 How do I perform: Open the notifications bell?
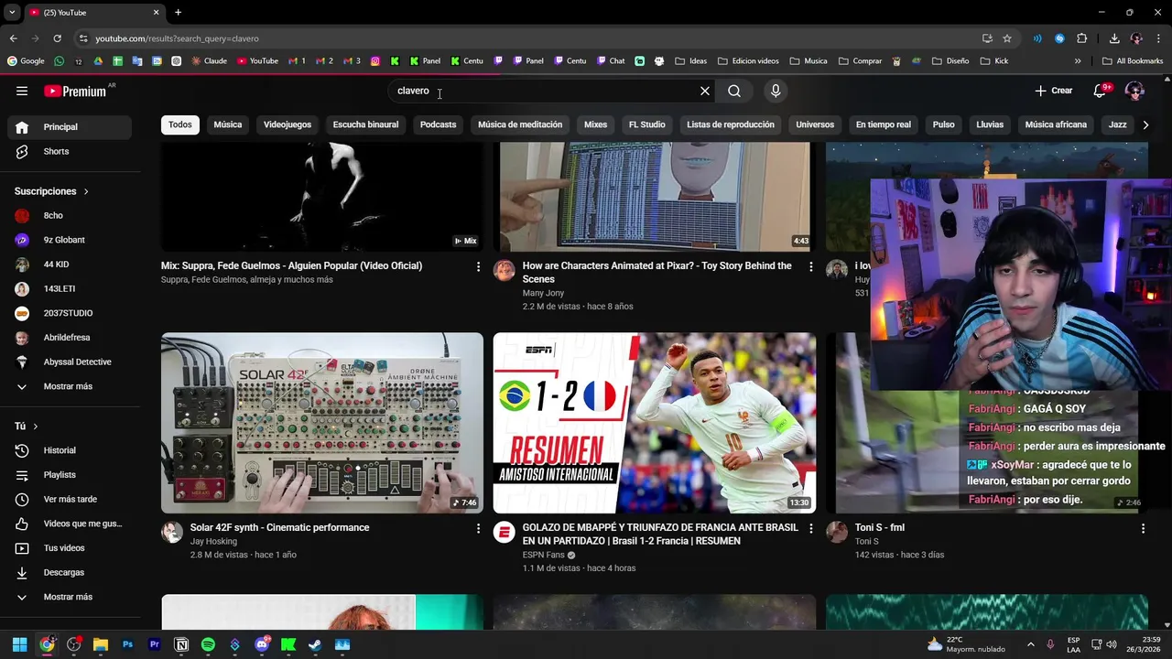click(x=1100, y=91)
